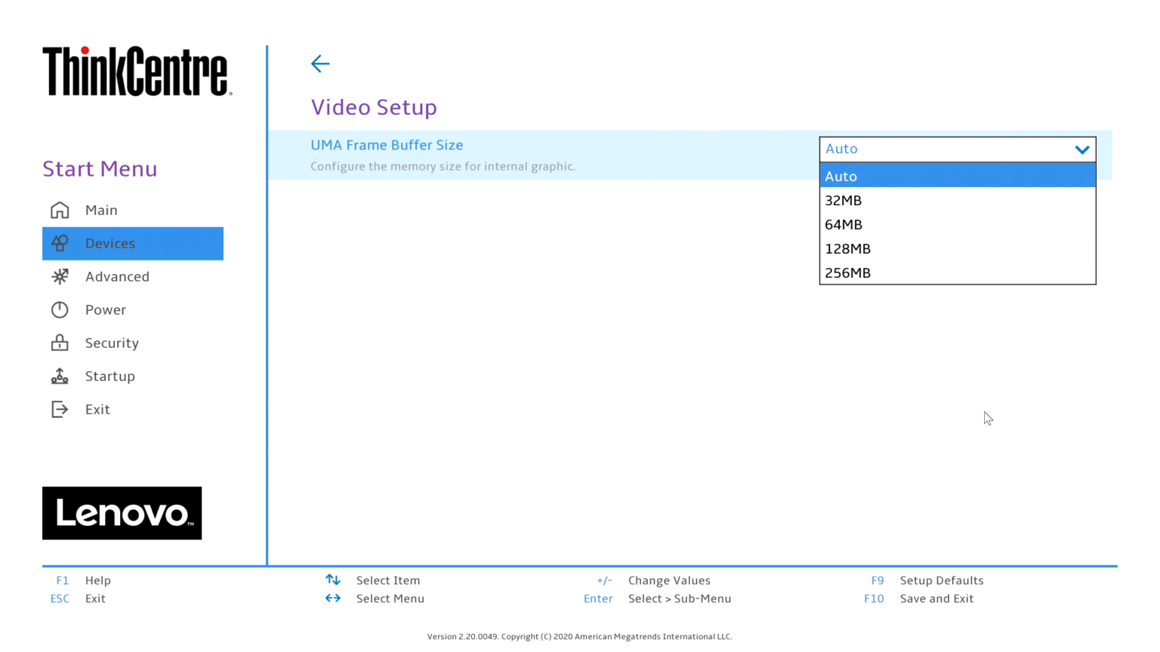Choose 32MB frame buffer size

[956, 201]
